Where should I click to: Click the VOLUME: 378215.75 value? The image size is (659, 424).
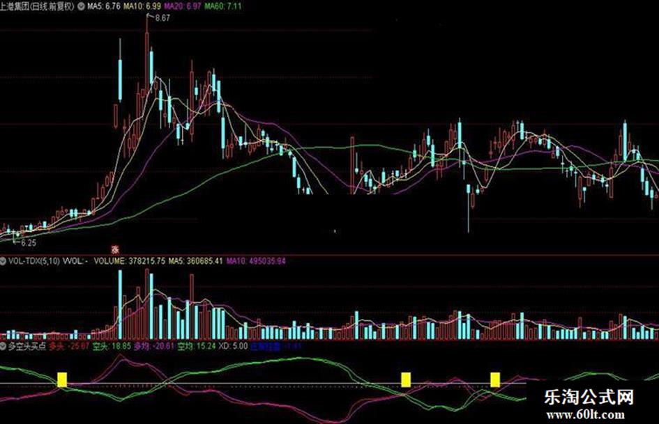129,261
